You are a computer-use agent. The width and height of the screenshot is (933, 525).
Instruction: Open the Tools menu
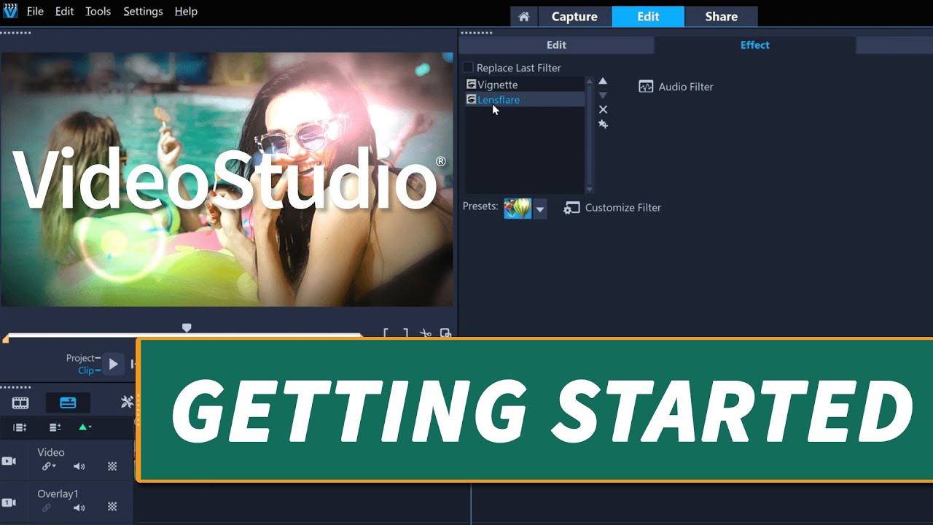[98, 12]
